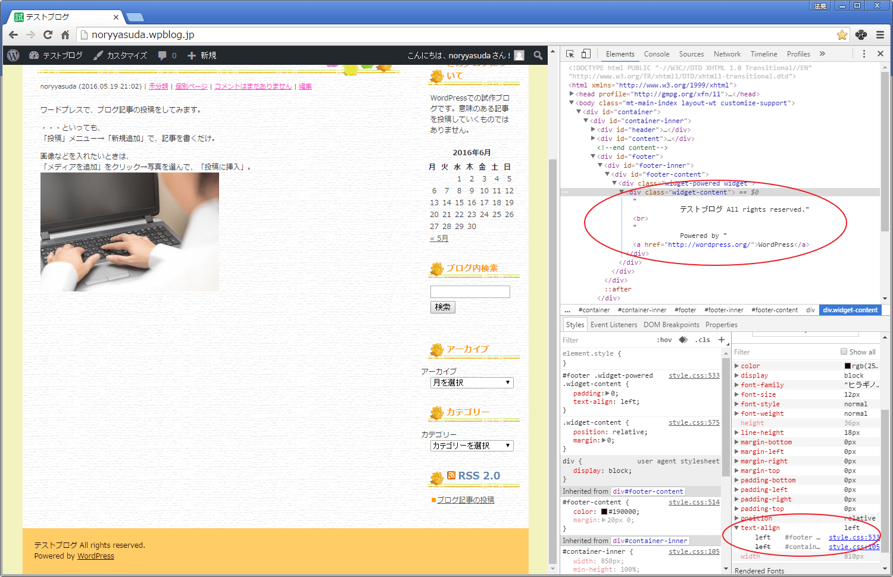Toggle the device toolbar icon

586,54
